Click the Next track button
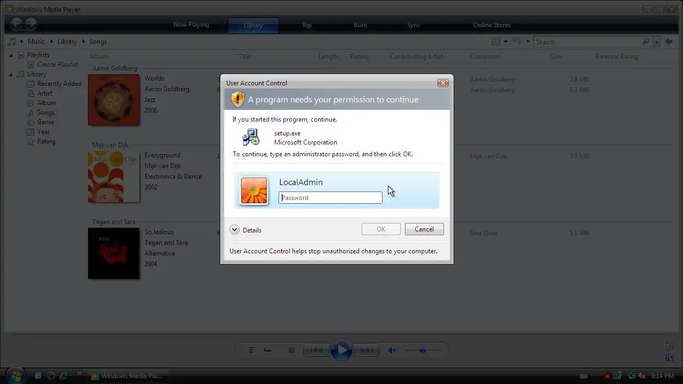683x384 pixels. point(367,350)
